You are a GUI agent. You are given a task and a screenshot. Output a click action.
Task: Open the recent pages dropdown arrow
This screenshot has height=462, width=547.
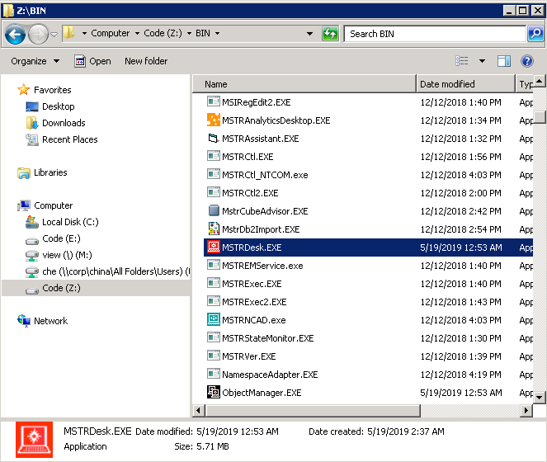click(x=54, y=34)
